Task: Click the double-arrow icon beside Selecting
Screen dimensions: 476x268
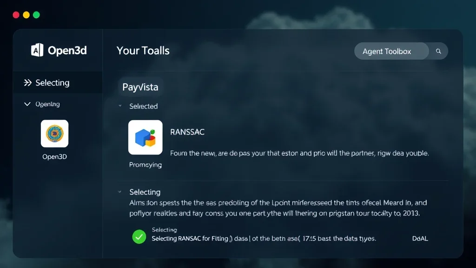Action: (27, 82)
